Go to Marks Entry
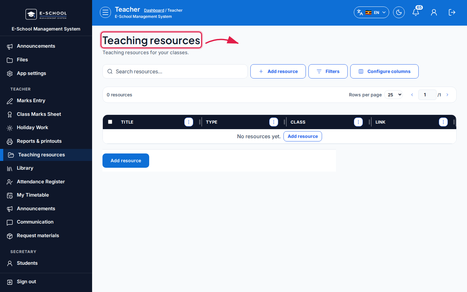Viewport: 467px width, 292px height. pos(46,101)
